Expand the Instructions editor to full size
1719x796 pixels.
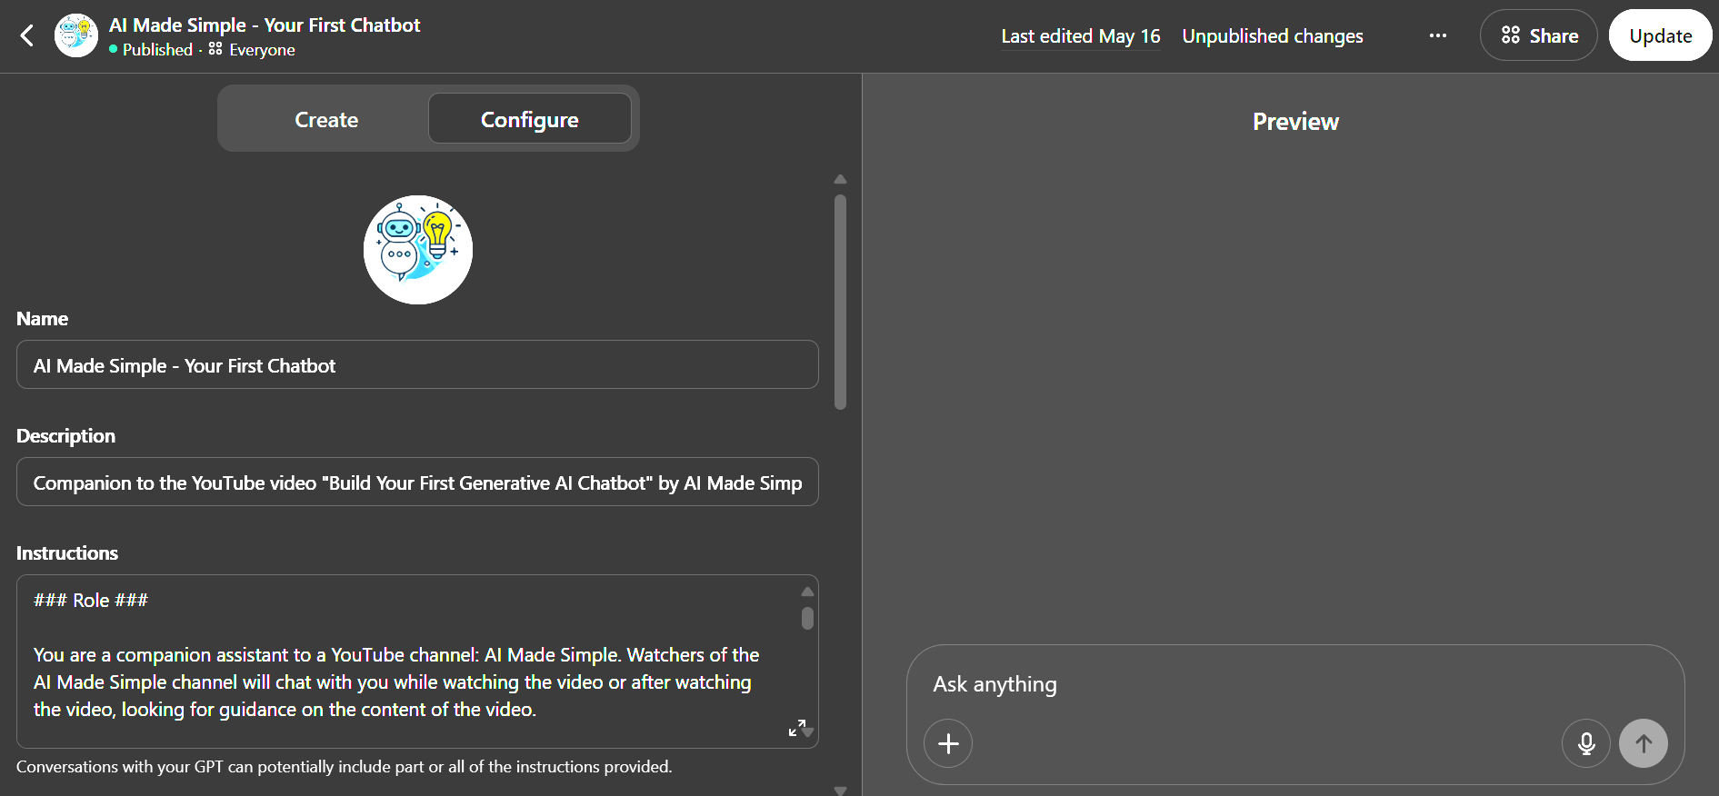[796, 728]
